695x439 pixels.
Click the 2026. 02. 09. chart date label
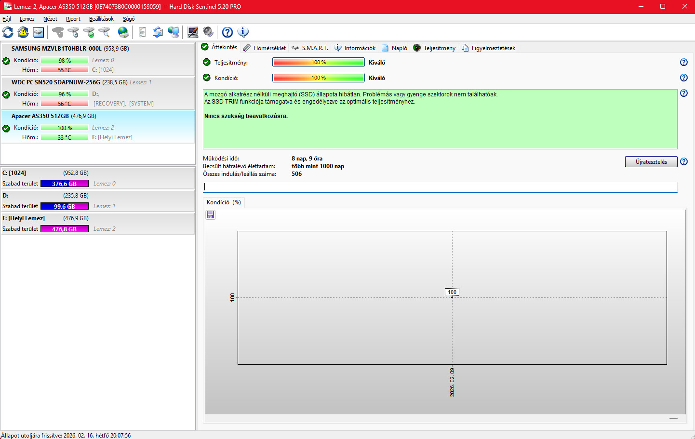pos(452,382)
